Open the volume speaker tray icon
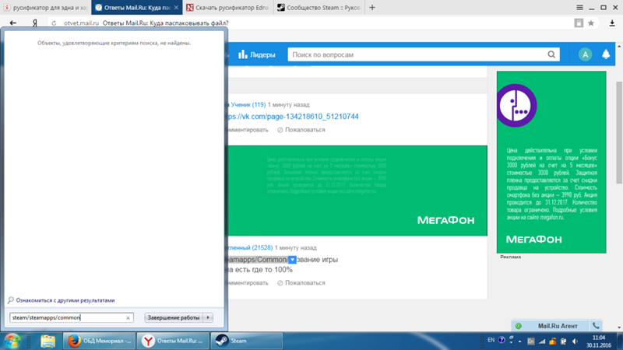 point(575,341)
